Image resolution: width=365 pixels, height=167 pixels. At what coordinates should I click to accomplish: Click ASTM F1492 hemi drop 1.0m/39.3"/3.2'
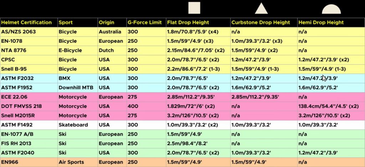(331, 125)
